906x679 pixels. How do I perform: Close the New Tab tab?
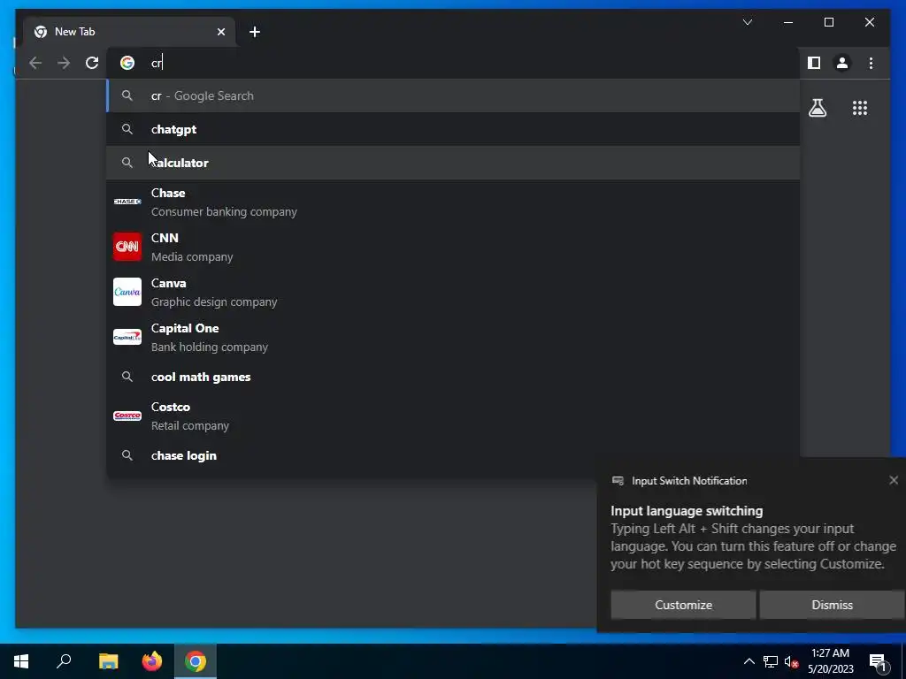220,32
